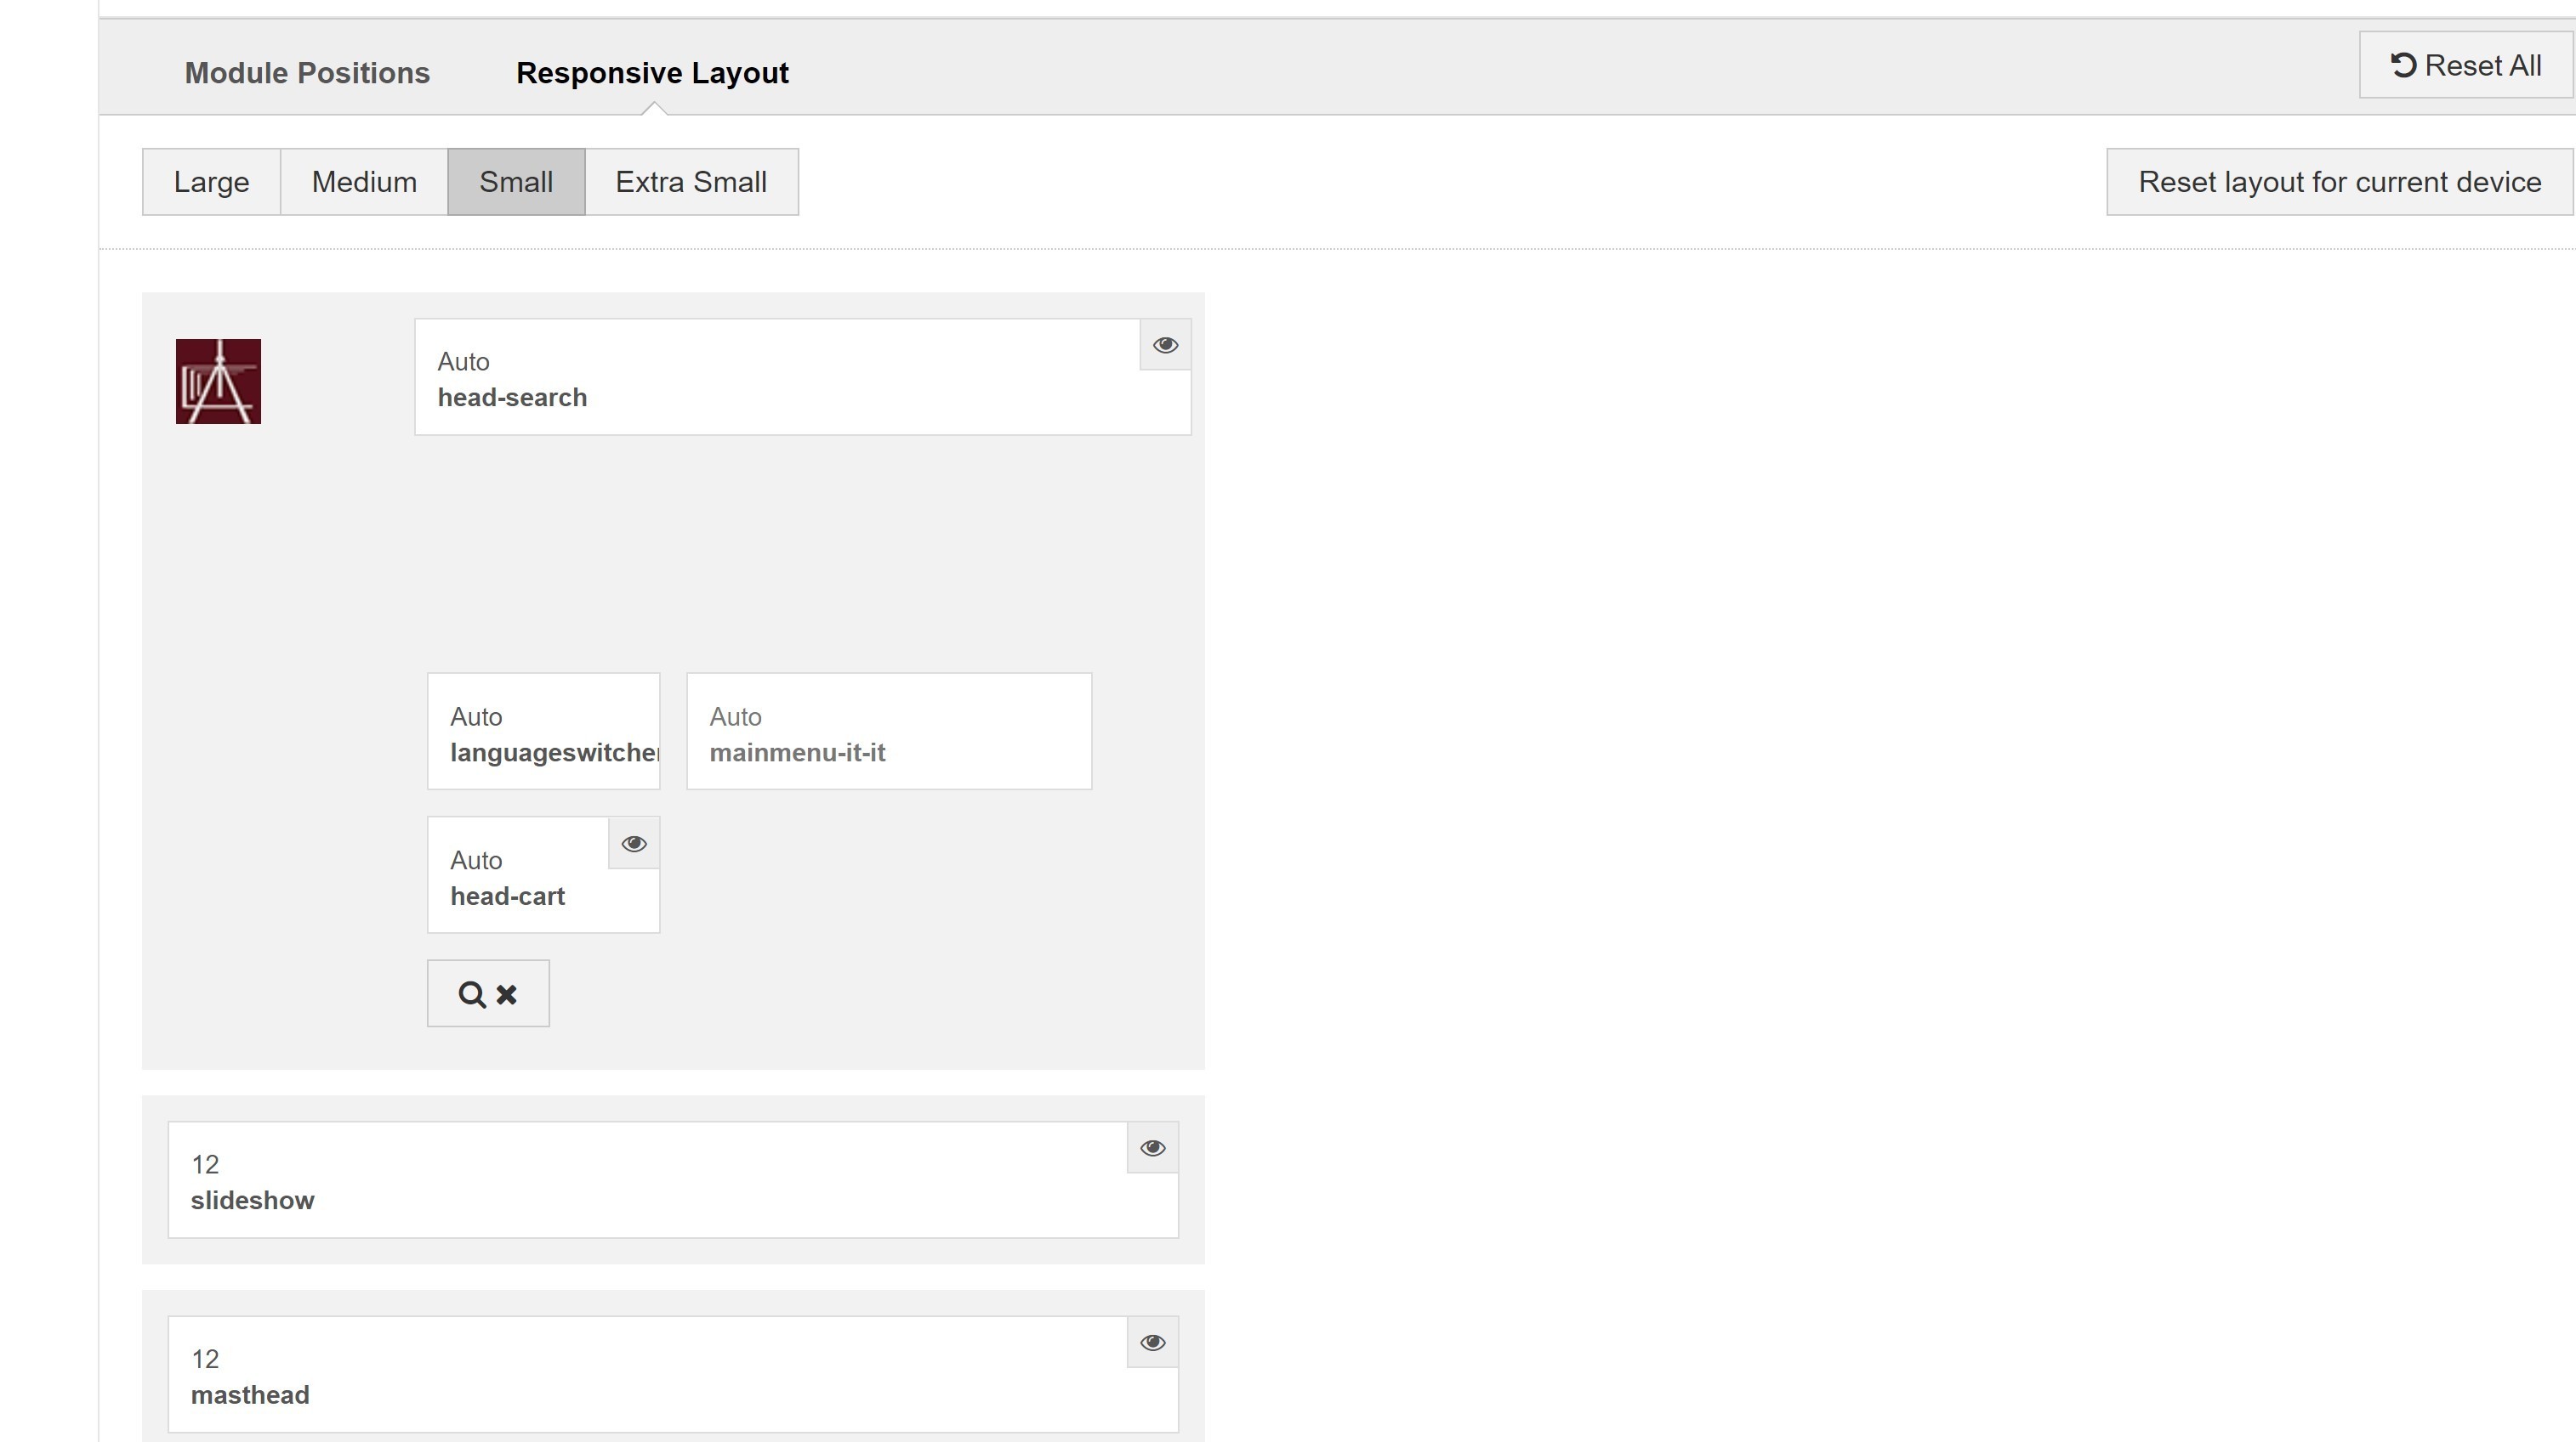This screenshot has width=2576, height=1442.
Task: Select the Large device layout
Action: [211, 182]
